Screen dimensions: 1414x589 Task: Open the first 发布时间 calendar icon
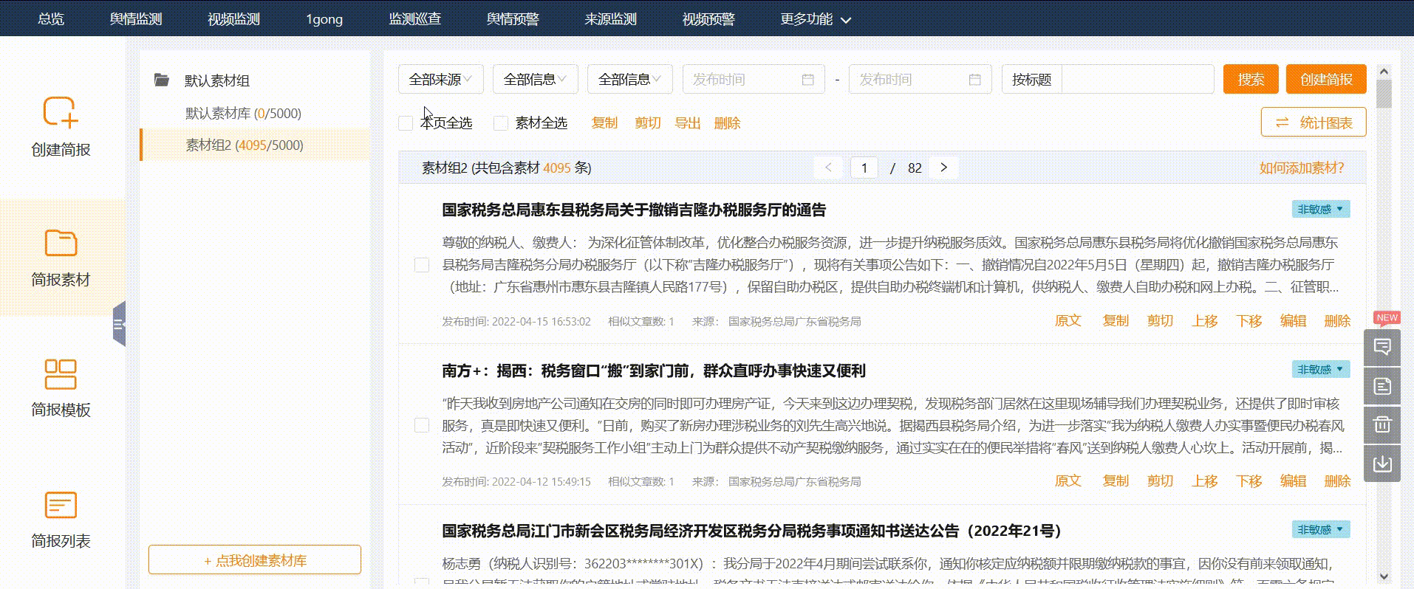click(x=808, y=80)
